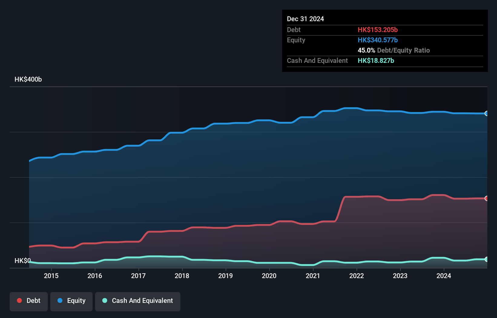Select the Debt end-point marker on chart

click(487, 198)
